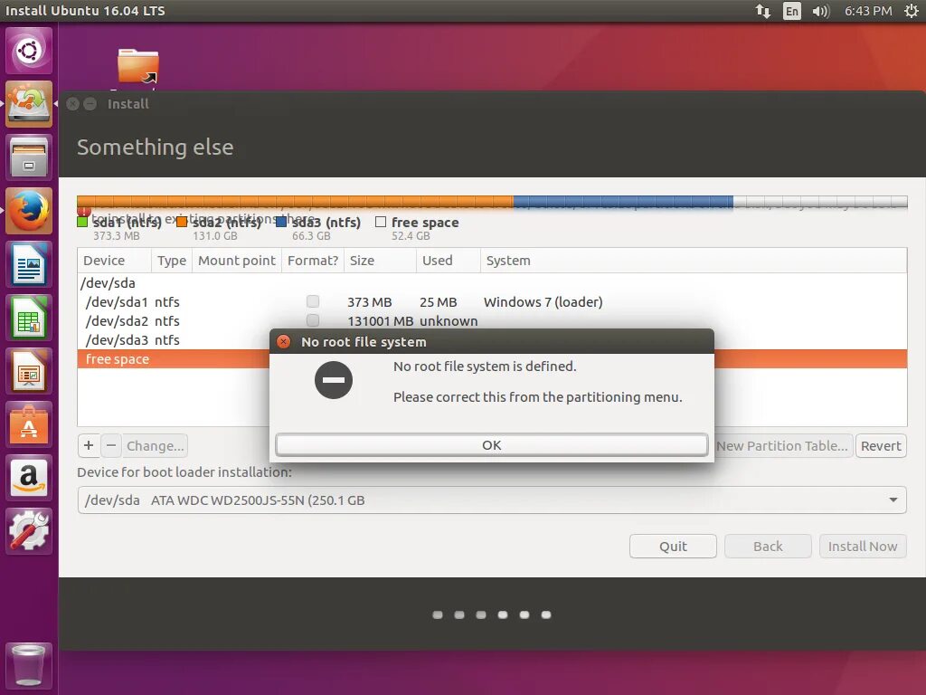Click the '373 MB' size cell

(x=370, y=302)
